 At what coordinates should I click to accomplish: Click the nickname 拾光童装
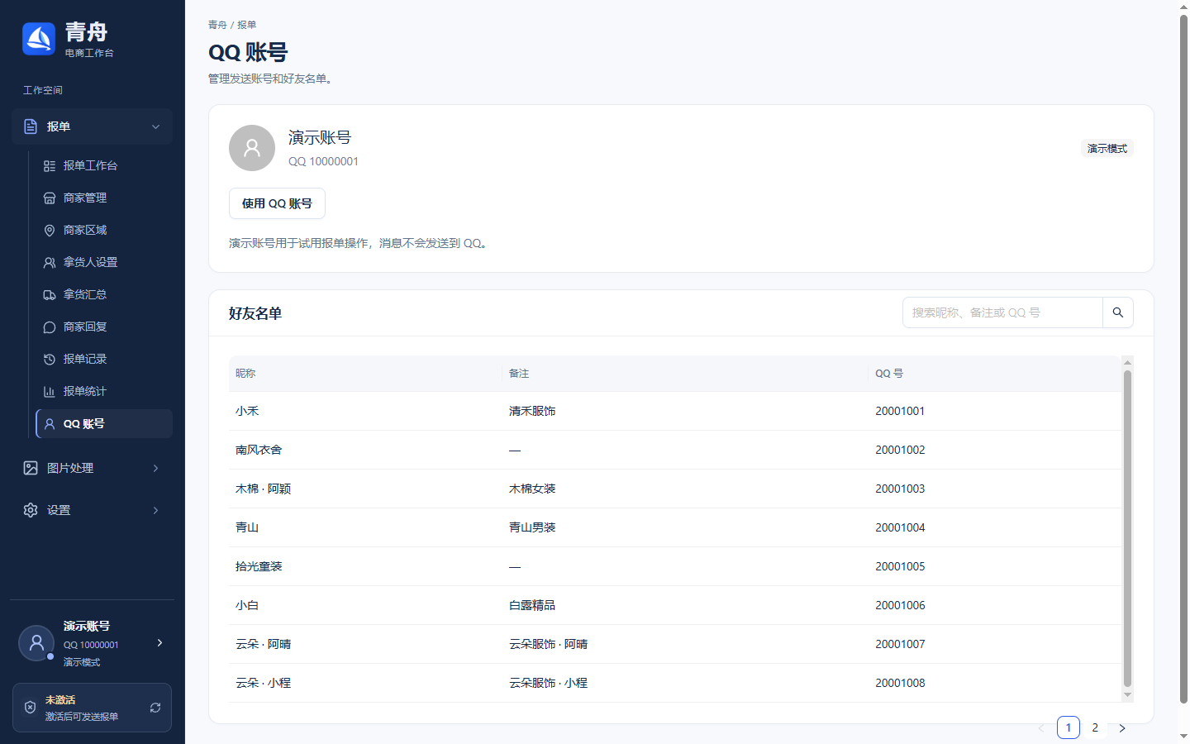(x=259, y=566)
